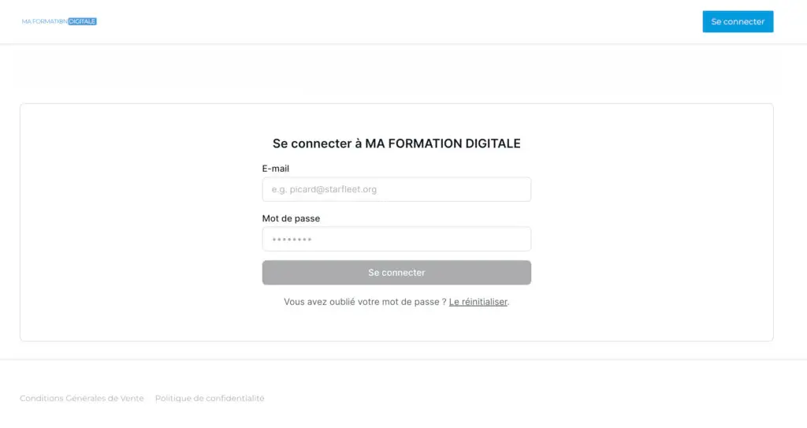Viewport: 807px width, 428px height.
Task: View the terms of sale in the footer
Action: tap(82, 399)
